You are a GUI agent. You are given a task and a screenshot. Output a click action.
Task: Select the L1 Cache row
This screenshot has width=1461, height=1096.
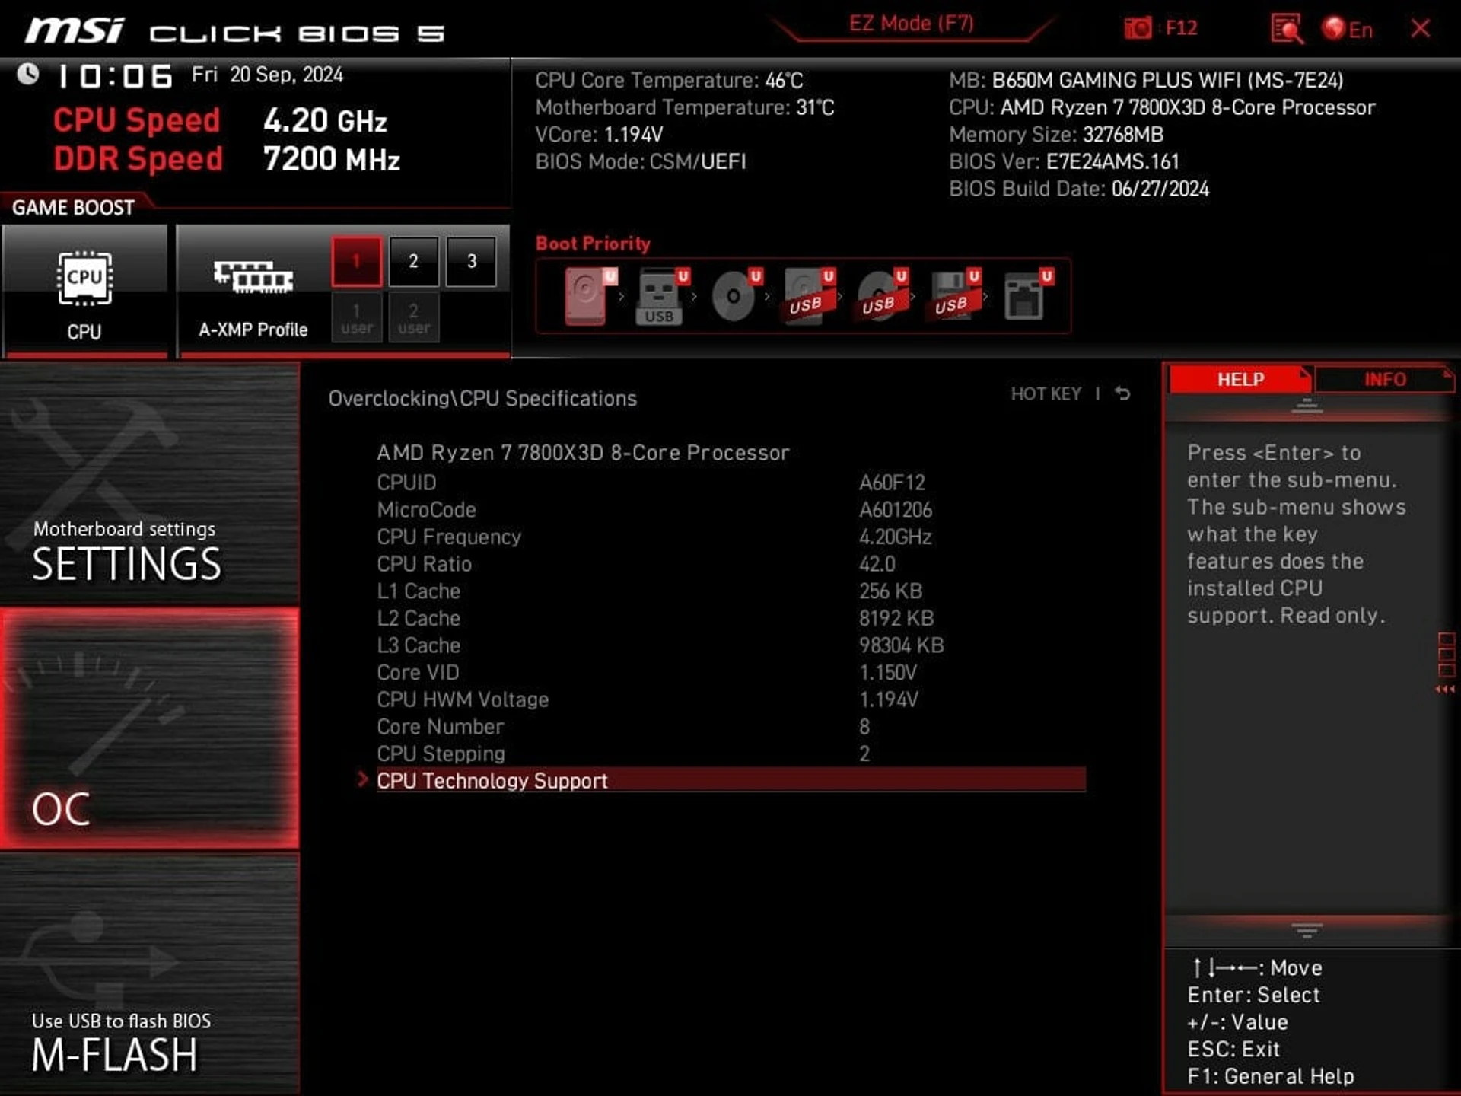730,591
